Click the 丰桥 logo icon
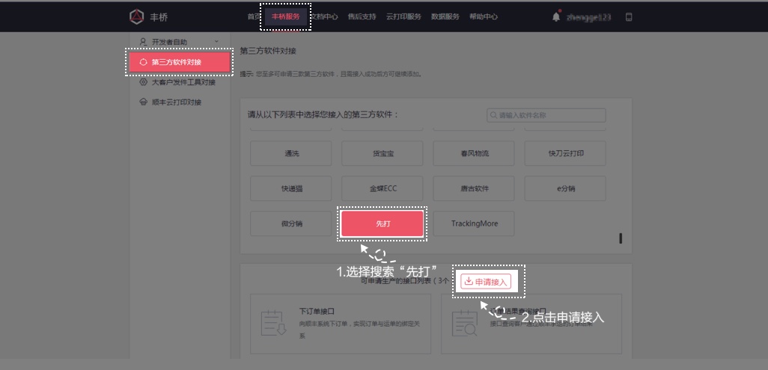Viewport: 768px width, 370px height. pos(137,16)
